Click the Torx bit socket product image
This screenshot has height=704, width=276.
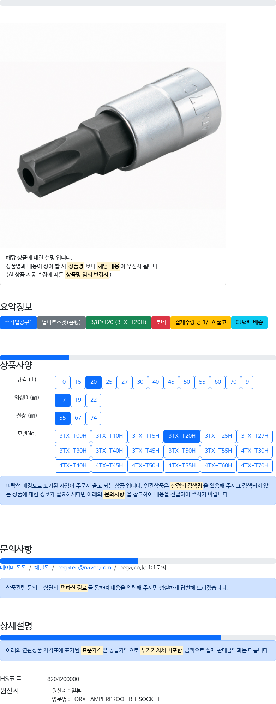113,136
